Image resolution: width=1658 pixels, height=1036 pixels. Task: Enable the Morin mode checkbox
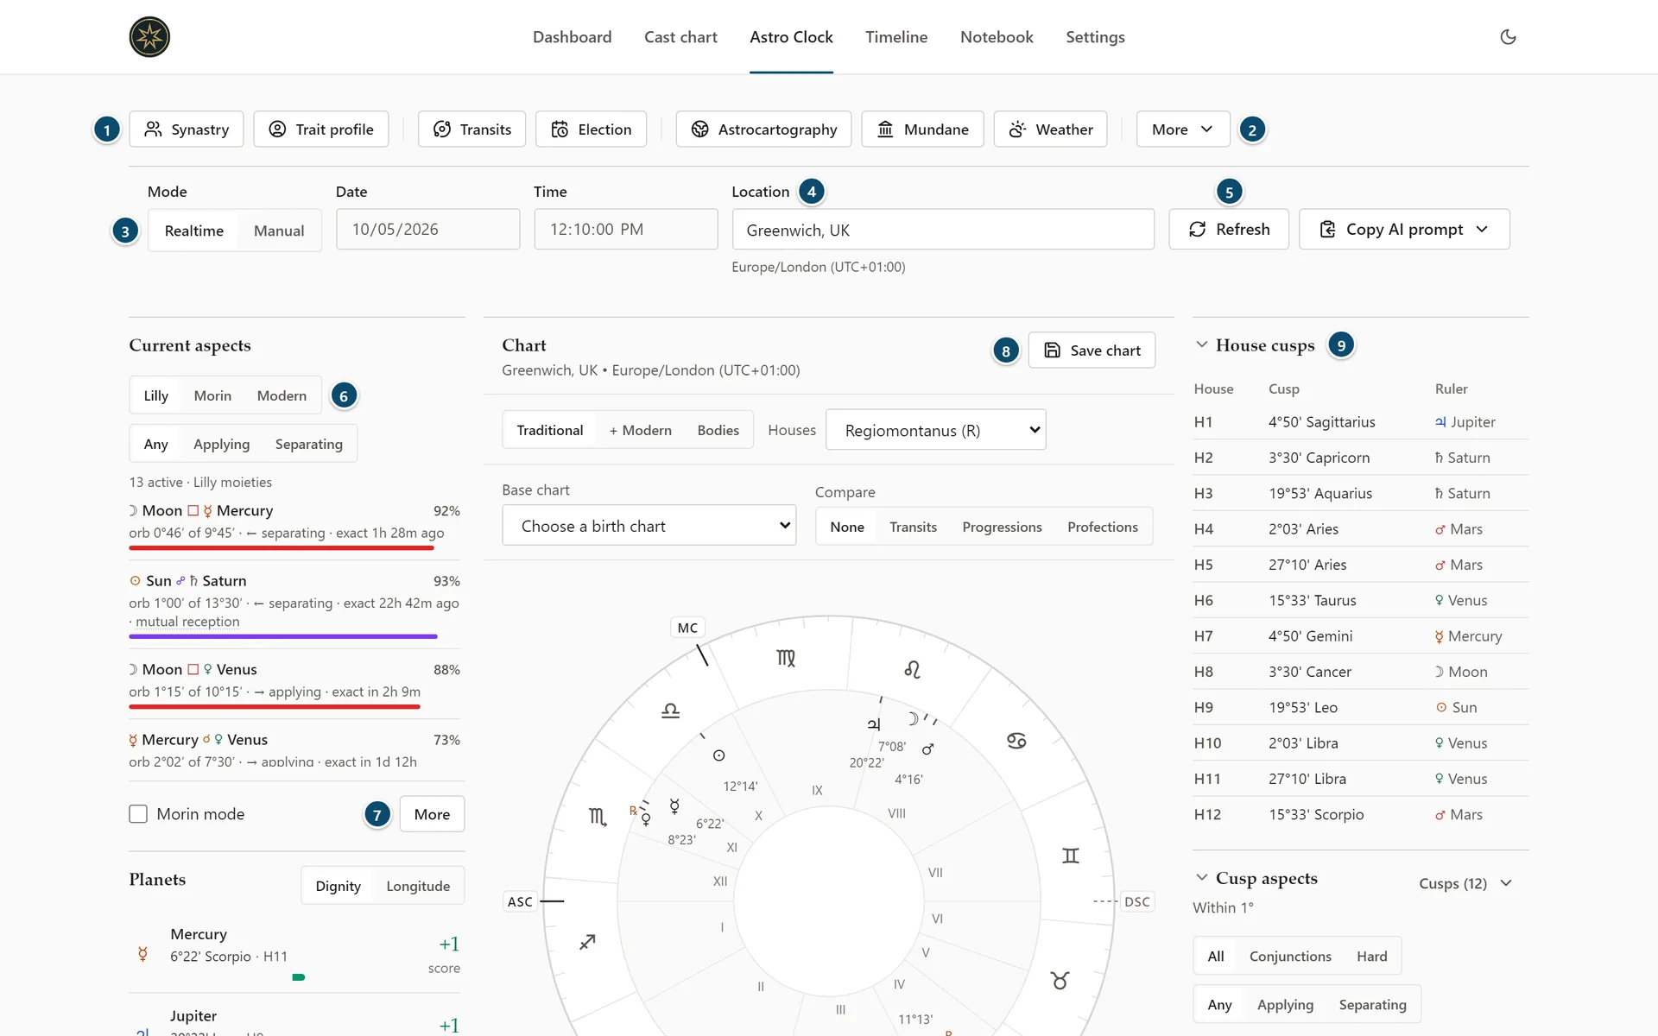click(138, 814)
